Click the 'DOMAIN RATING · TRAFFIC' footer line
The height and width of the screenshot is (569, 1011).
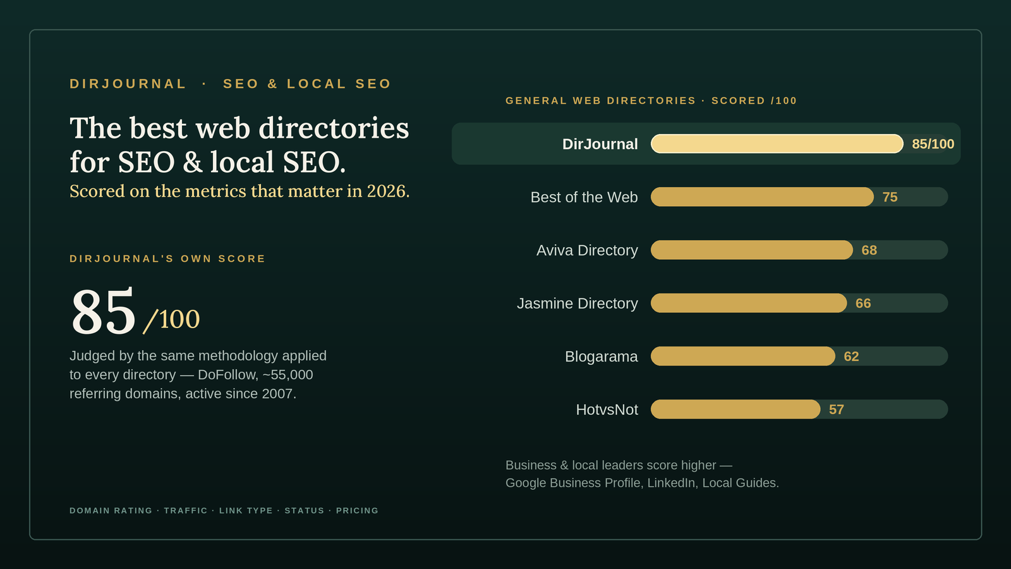click(224, 510)
